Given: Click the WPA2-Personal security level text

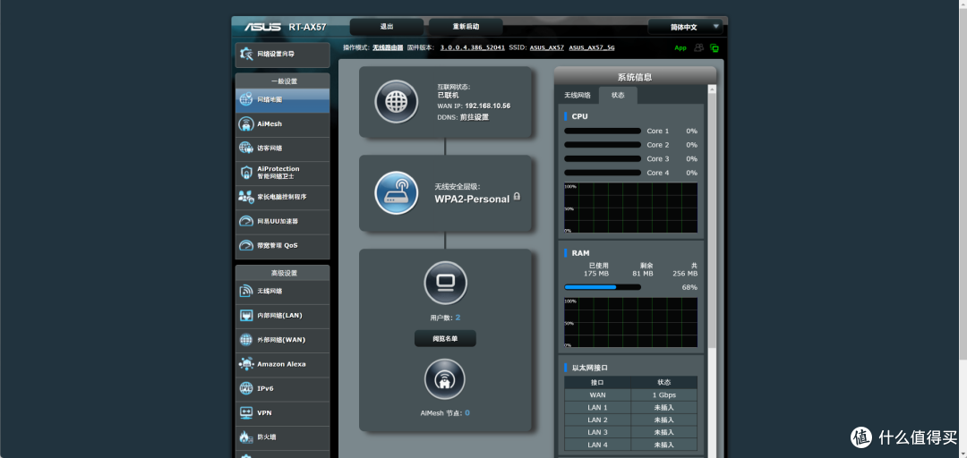Looking at the screenshot, I should 472,199.
